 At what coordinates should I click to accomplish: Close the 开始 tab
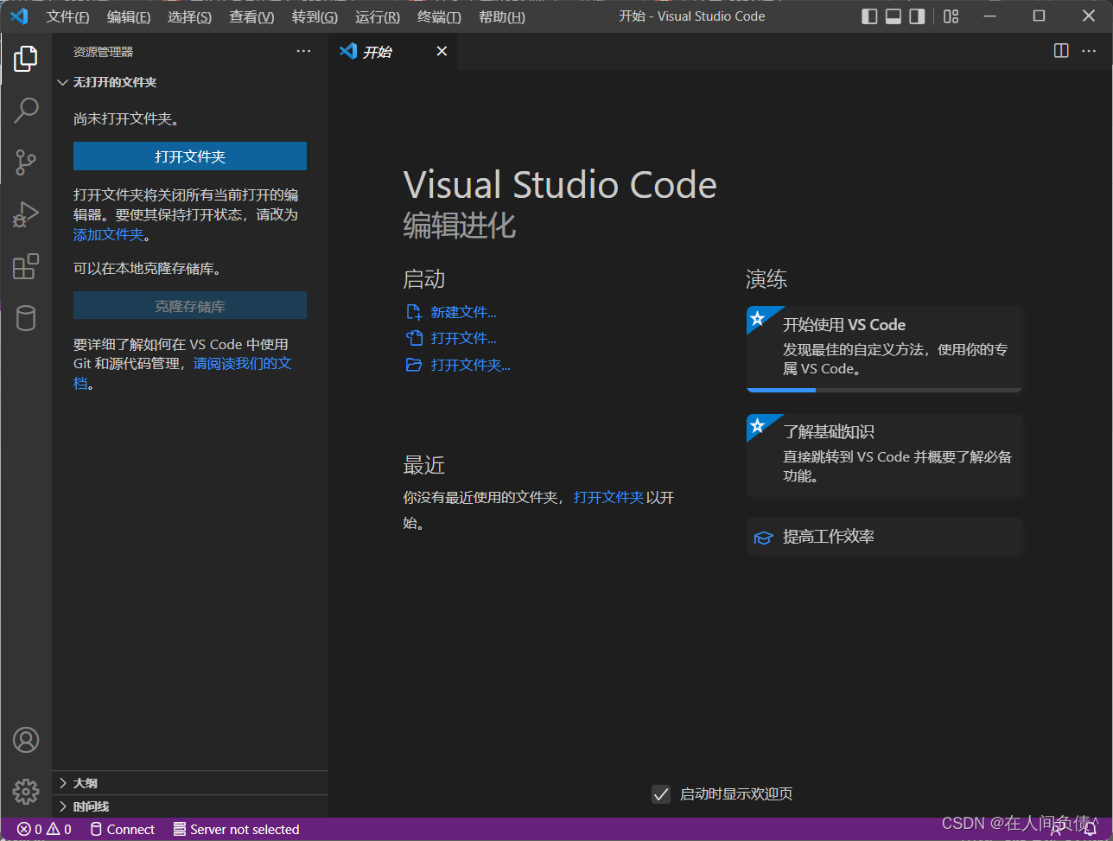pos(442,52)
